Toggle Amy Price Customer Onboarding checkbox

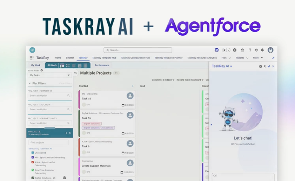coord(33,170)
